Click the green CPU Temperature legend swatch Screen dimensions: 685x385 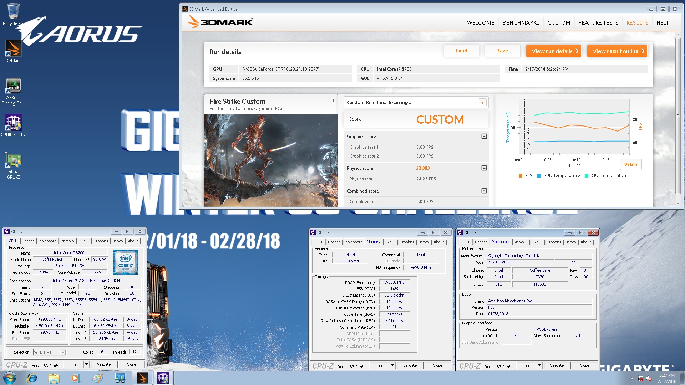pos(587,176)
